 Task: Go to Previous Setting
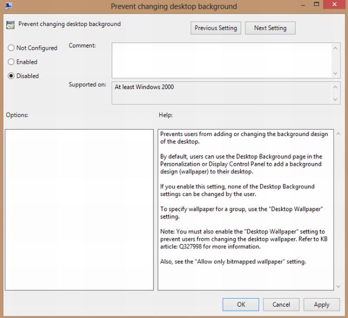216,28
